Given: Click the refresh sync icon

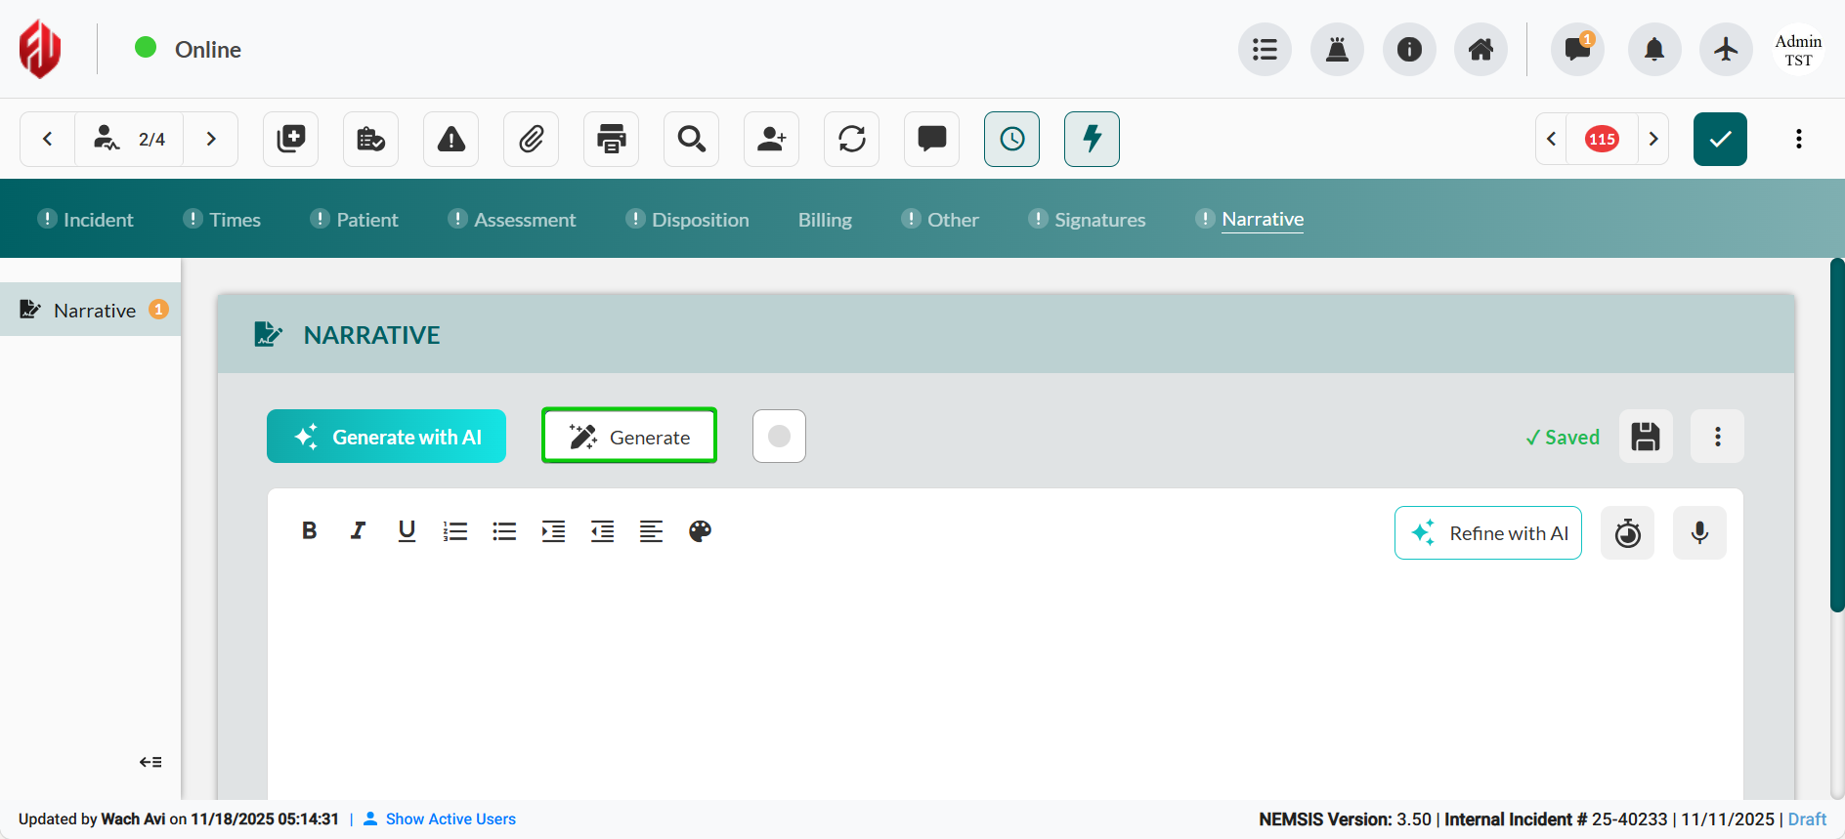Looking at the screenshot, I should (851, 140).
